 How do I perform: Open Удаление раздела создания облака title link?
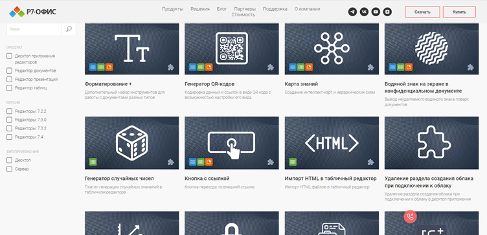tap(429, 182)
